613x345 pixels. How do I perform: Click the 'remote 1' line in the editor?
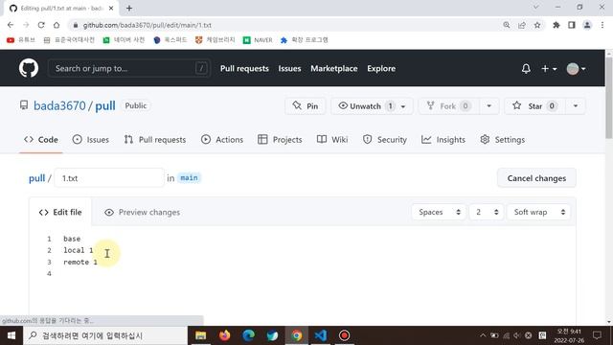[80, 262]
